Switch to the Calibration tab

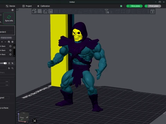point(44,6)
